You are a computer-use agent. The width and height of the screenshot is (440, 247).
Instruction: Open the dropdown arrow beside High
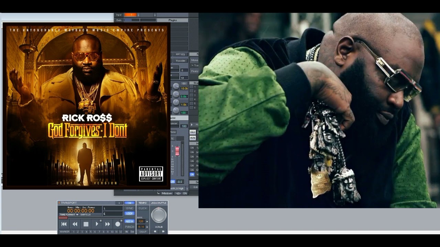point(187,189)
